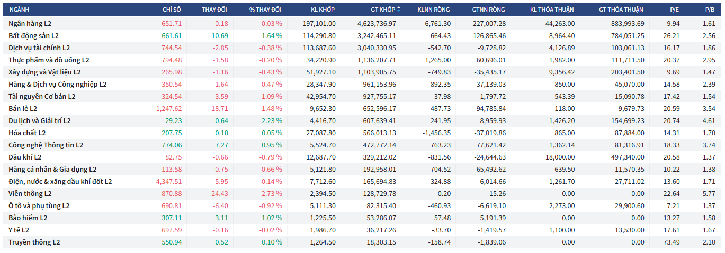
Task: Sort by KL KHỚP column header
Action: click(x=323, y=10)
